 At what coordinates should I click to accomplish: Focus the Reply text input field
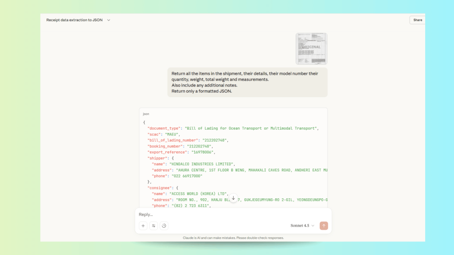(x=222, y=215)
